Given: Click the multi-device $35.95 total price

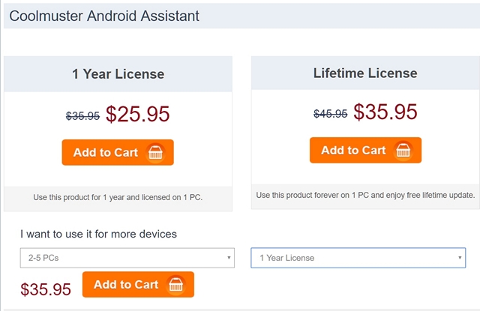Looking at the screenshot, I should (46, 289).
